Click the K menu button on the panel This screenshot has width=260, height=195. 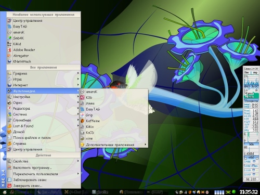(x=4, y=192)
